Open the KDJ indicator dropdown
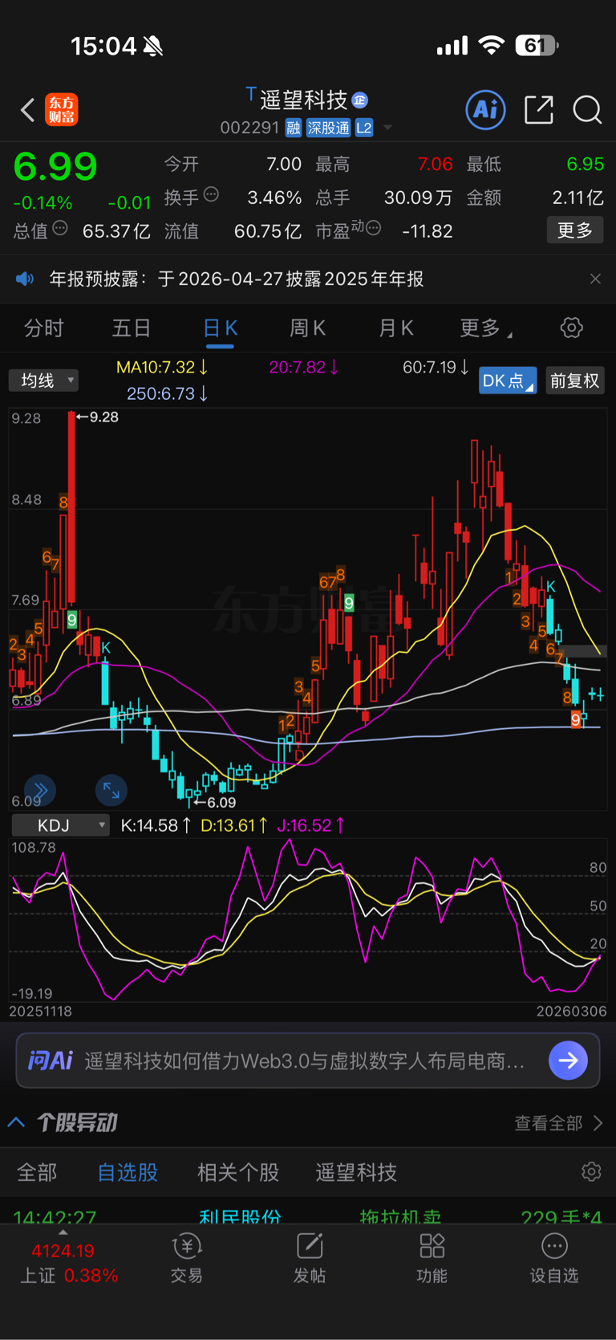The height and width of the screenshot is (1340, 616). (x=60, y=825)
